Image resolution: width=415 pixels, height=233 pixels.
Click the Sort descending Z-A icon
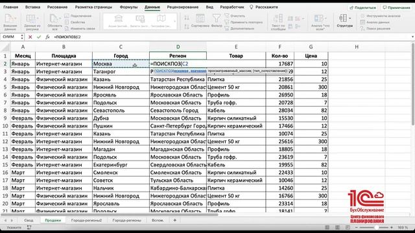tap(187, 26)
